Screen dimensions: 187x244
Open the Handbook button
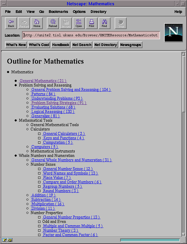coord(61,45)
